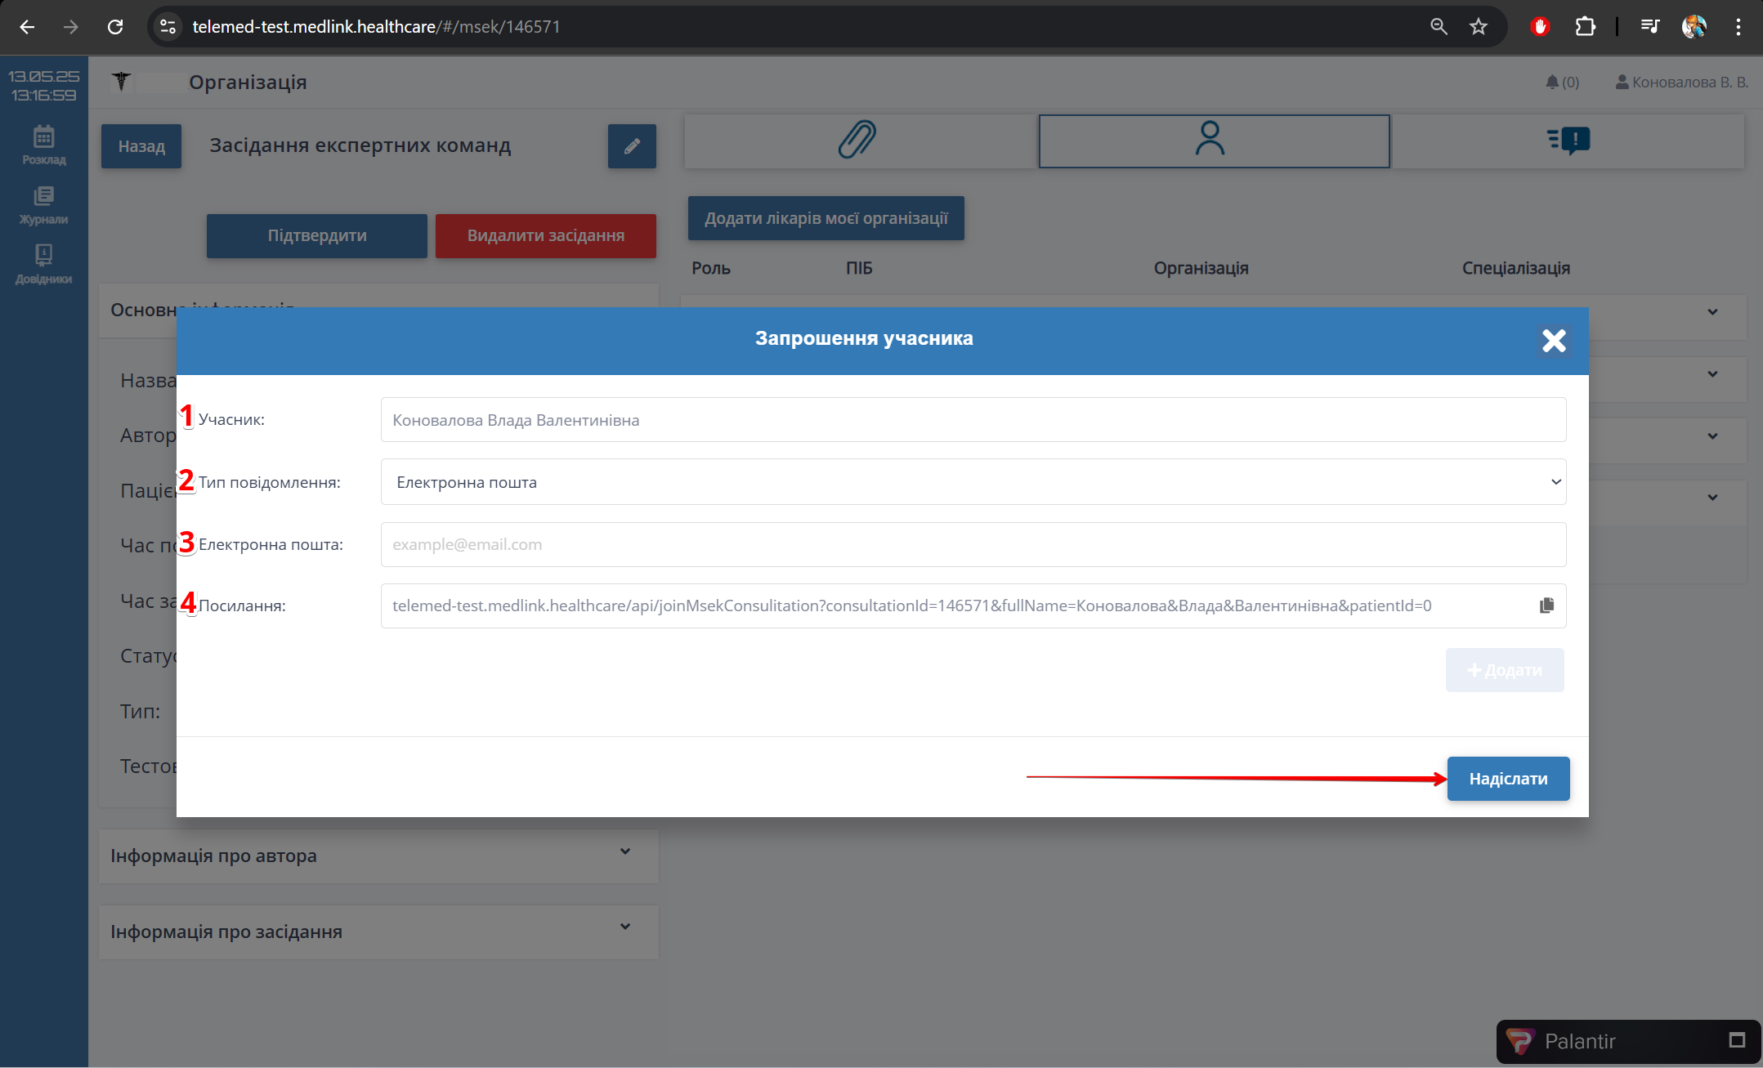
Task: Open the attachments paperclip tab
Action: coord(857,140)
